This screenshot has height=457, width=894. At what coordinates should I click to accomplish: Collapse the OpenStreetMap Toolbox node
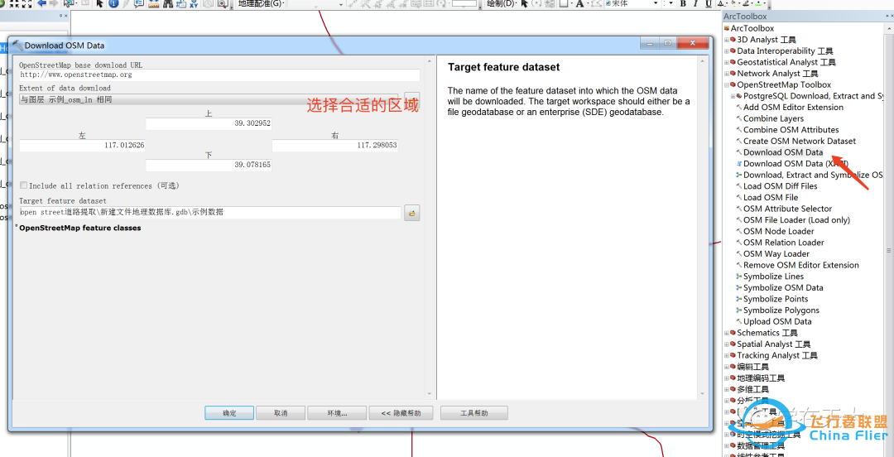coord(727,84)
